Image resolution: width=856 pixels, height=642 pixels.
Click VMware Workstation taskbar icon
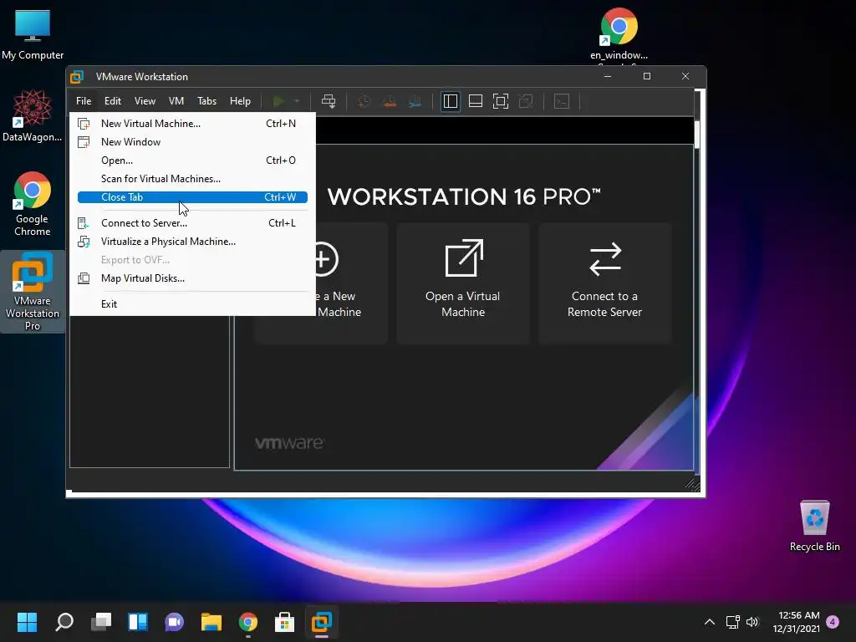[x=322, y=622]
